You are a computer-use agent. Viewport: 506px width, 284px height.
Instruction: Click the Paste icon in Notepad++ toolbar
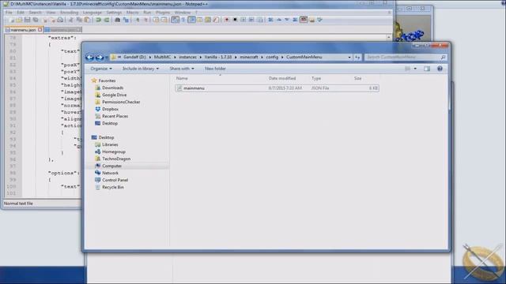(x=87, y=20)
